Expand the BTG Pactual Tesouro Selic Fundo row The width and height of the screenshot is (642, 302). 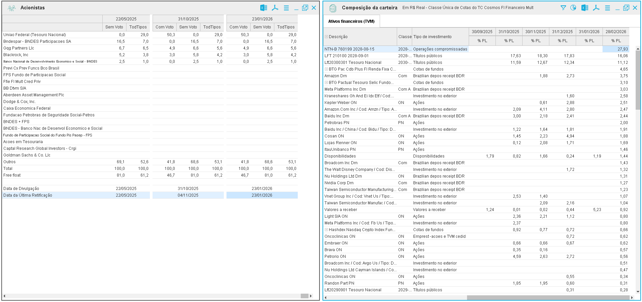pos(326,83)
